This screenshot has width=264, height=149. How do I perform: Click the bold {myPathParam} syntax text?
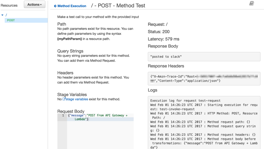[x=69, y=39]
